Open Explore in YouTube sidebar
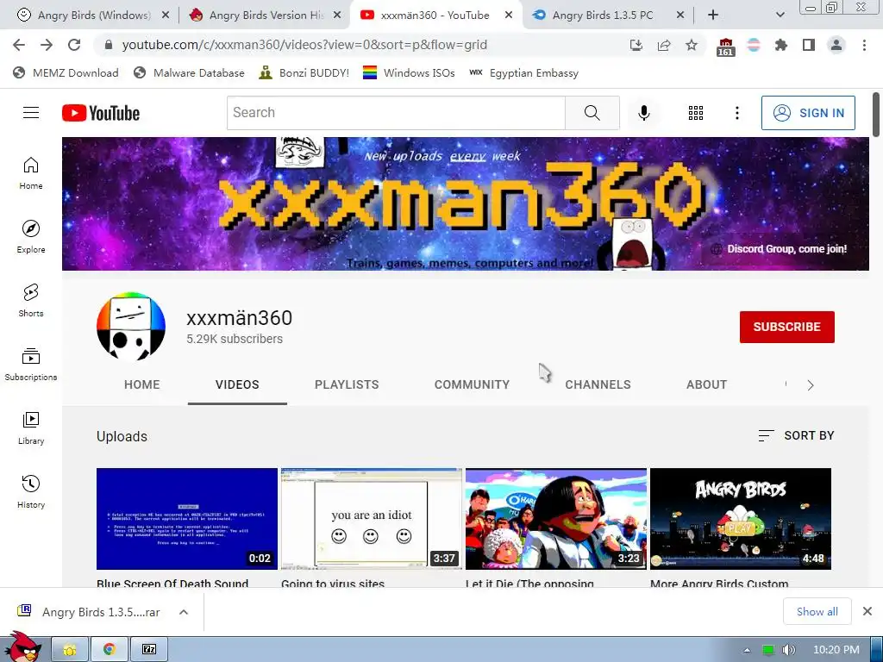Viewport: 883px width, 662px height. [31, 236]
